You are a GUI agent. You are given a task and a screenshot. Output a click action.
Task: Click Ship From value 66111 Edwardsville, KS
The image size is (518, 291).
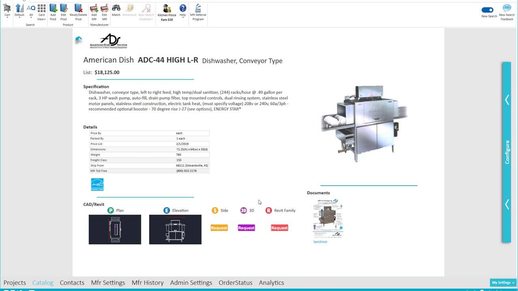coord(192,165)
